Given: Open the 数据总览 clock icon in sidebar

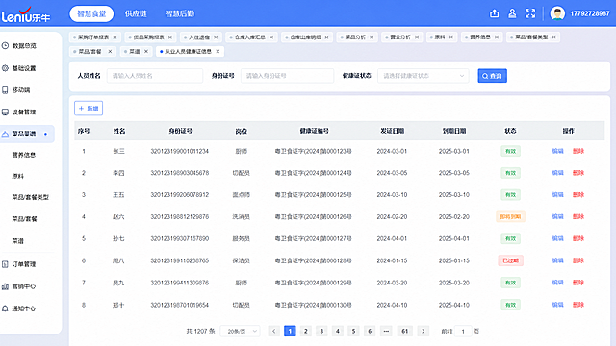Looking at the screenshot, I should [5, 46].
